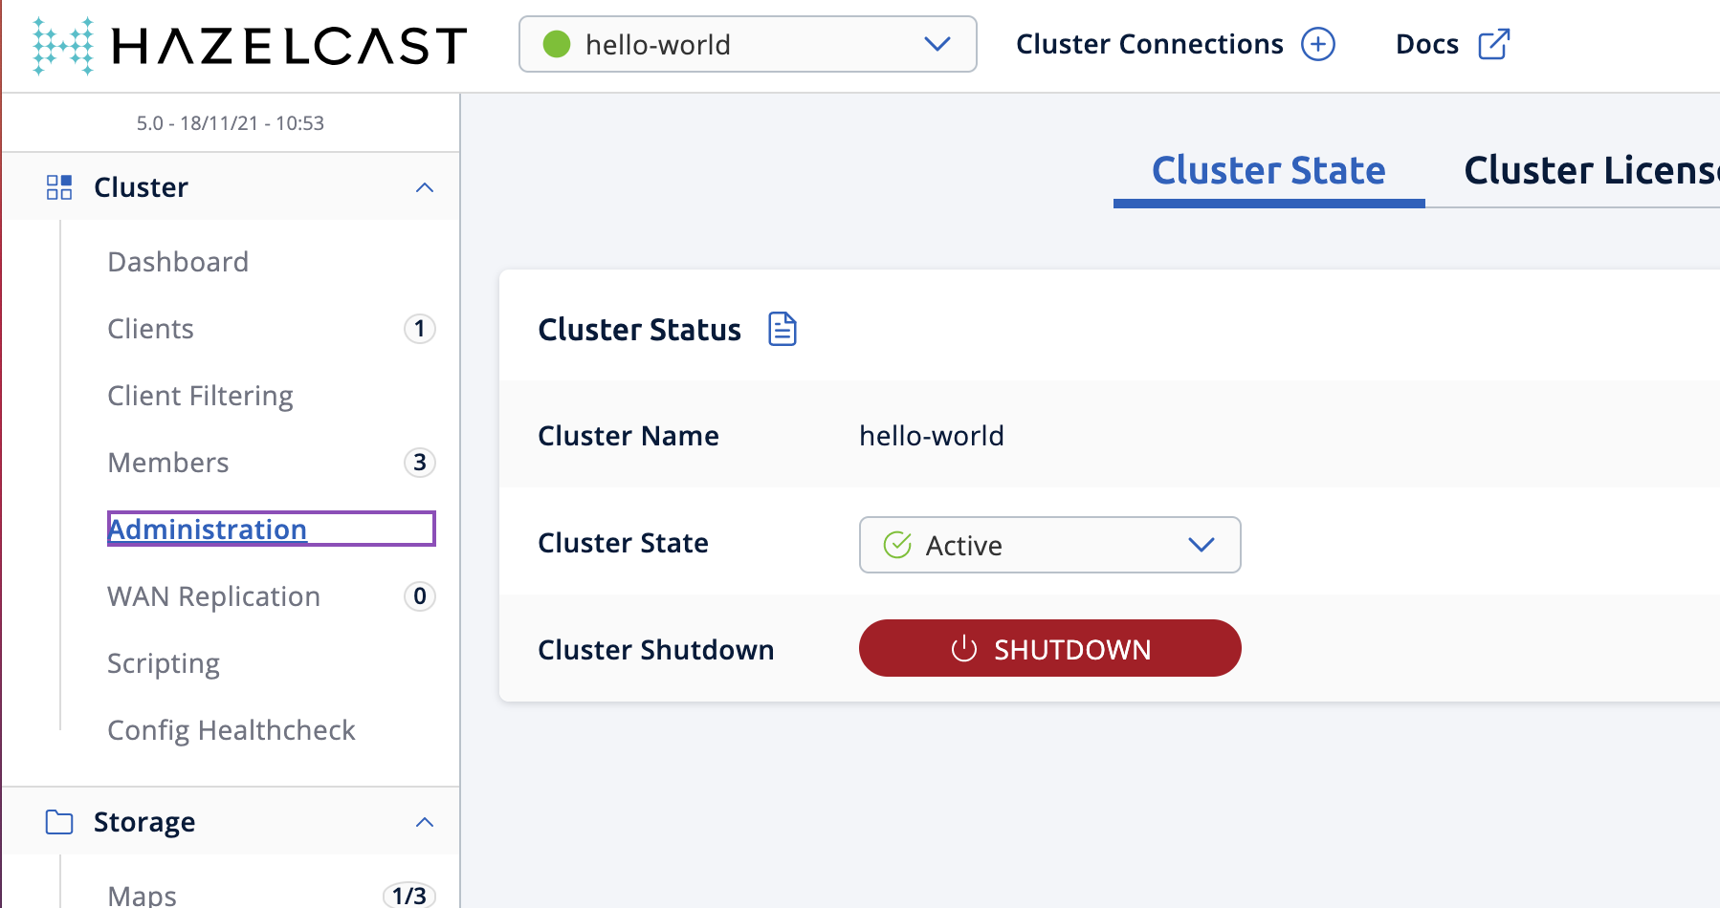Click the Cluster Connections plus icon
This screenshot has width=1720, height=908.
(1319, 44)
